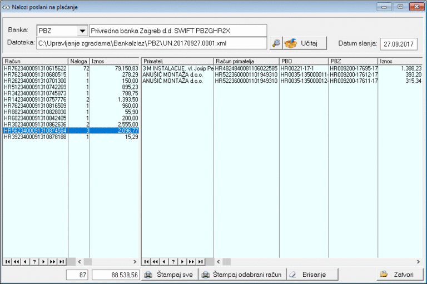
Task: Click the question mark in left navigator
Action: click(x=34, y=261)
